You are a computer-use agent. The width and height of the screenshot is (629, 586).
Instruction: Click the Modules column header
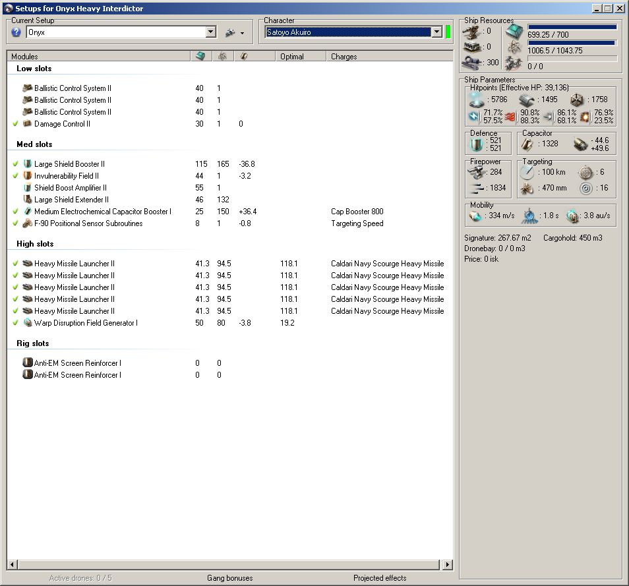98,57
